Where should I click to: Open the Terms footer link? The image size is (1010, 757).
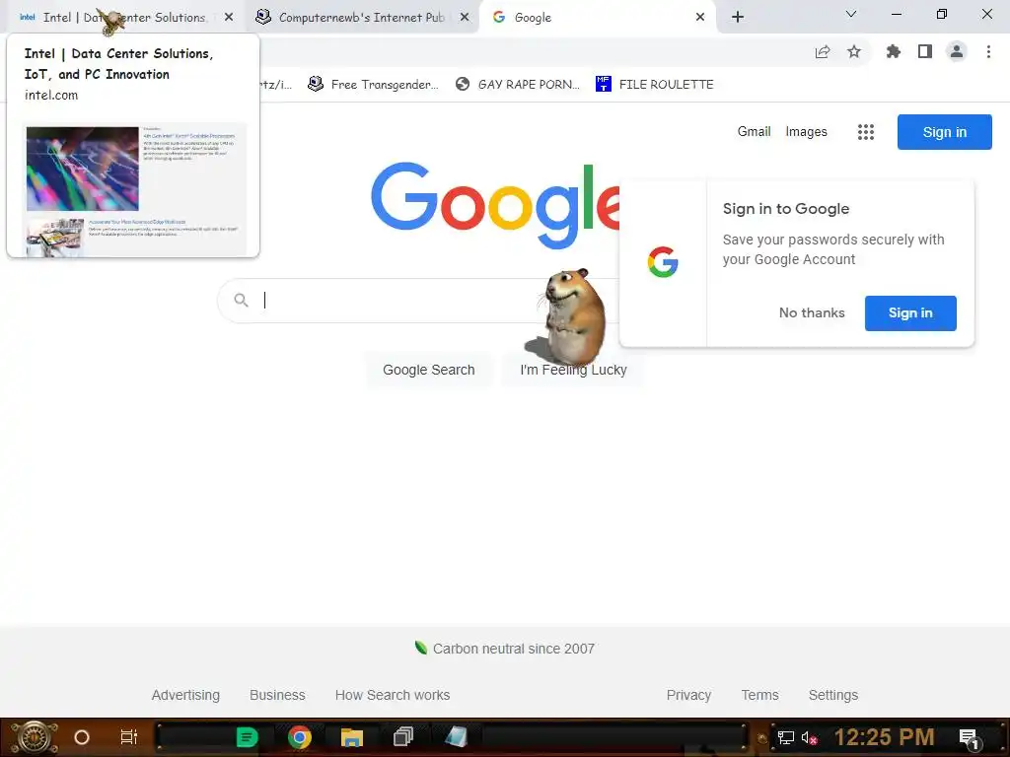759,695
